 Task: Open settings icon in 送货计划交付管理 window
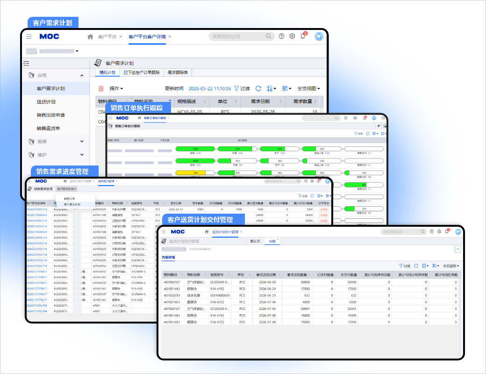(x=439, y=232)
